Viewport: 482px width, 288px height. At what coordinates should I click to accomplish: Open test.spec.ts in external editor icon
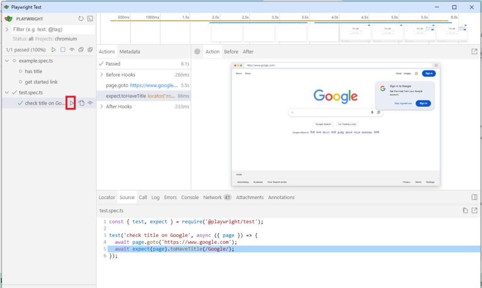tap(474, 210)
